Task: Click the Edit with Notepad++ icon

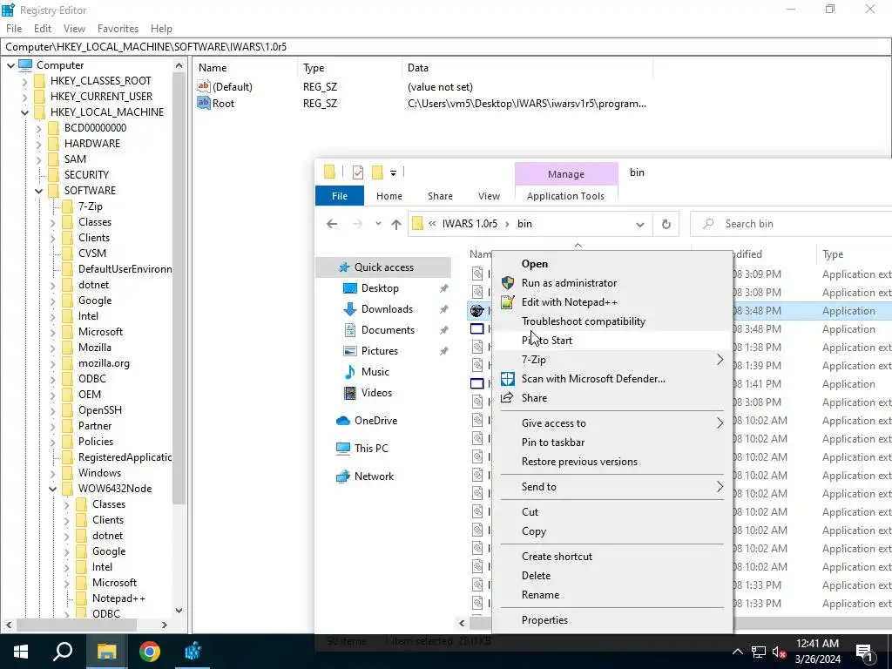Action: pos(508,302)
